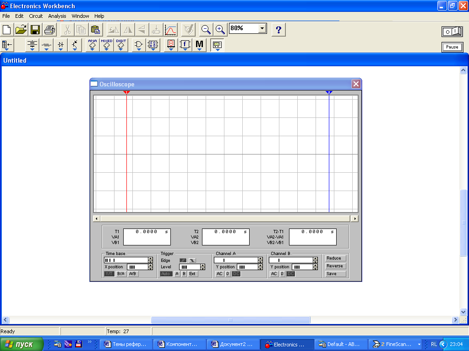This screenshot has width=469, height=351.
Task: Select Y/T time base mode
Action: 109,274
